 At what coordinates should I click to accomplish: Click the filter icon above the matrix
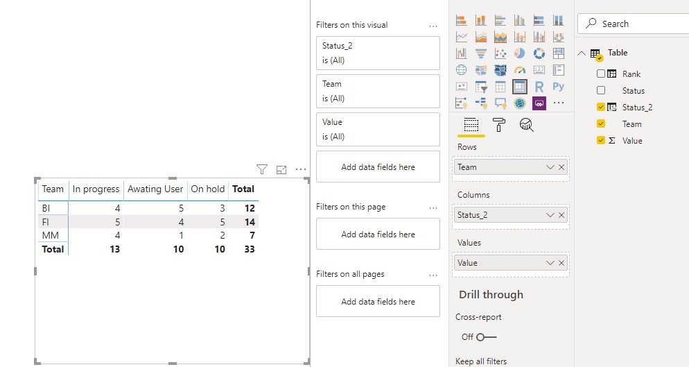(x=262, y=169)
